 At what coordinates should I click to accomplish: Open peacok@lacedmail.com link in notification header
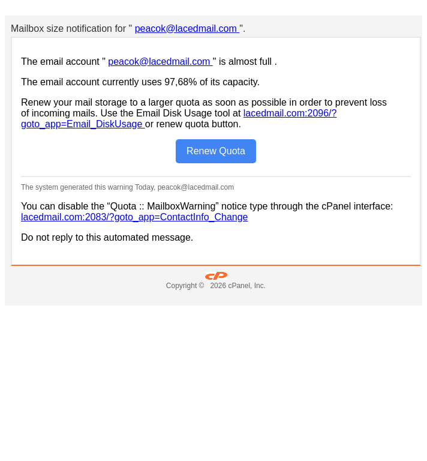tap(187, 29)
